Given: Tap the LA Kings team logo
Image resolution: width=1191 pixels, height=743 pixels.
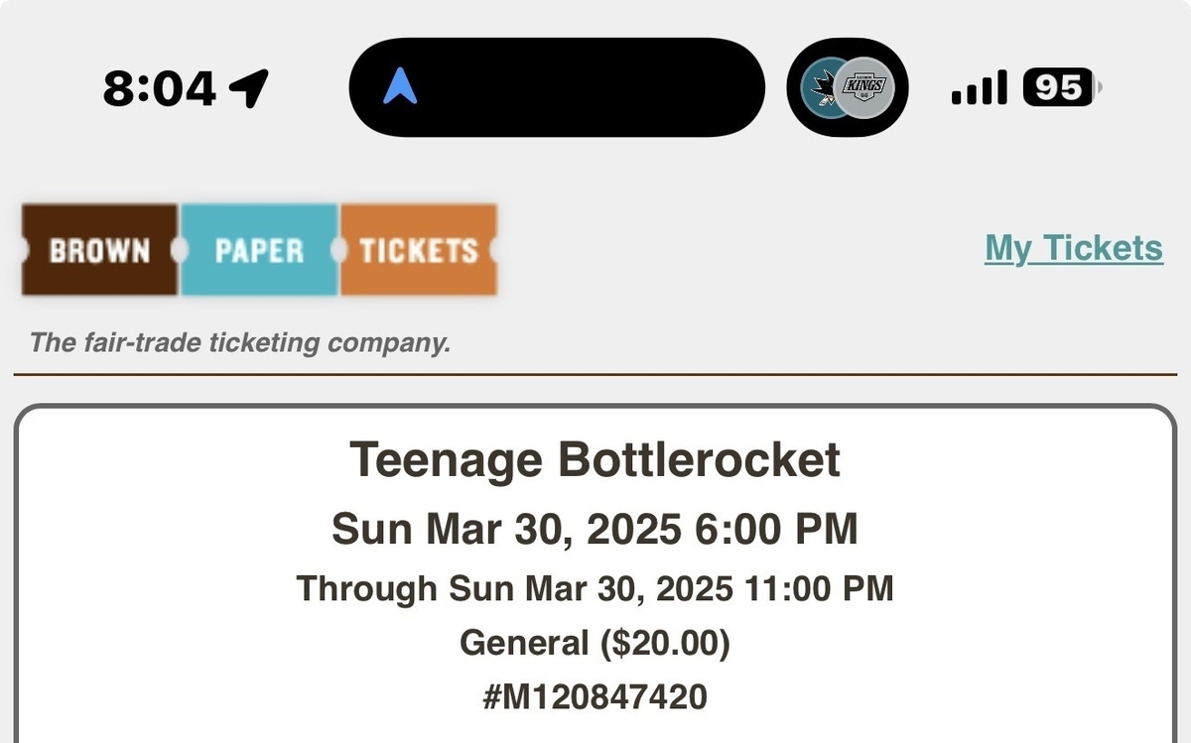Looking at the screenshot, I should 862,88.
